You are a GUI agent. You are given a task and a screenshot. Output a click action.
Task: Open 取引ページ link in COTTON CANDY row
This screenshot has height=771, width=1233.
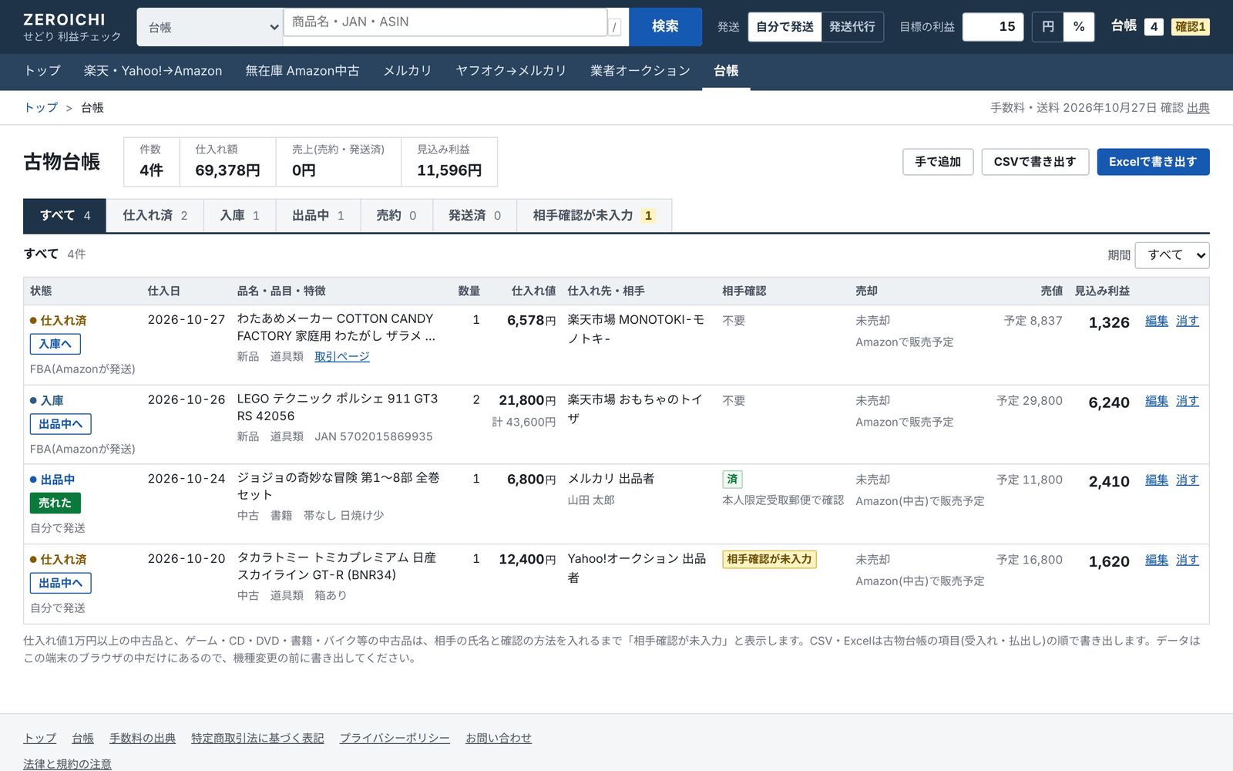pos(342,357)
